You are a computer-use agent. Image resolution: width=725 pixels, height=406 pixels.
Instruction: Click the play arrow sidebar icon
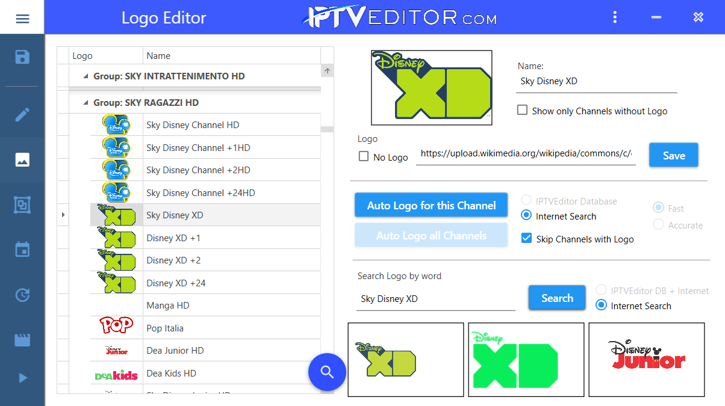23,378
